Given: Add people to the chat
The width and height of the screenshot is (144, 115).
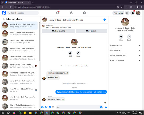Looking at the screenshot, I should tap(70, 53).
